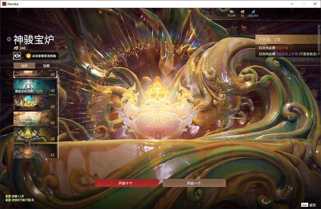The image size is (321, 209).
Task: Select the dark winged yellow chest thumbnail
Action: click(x=35, y=135)
